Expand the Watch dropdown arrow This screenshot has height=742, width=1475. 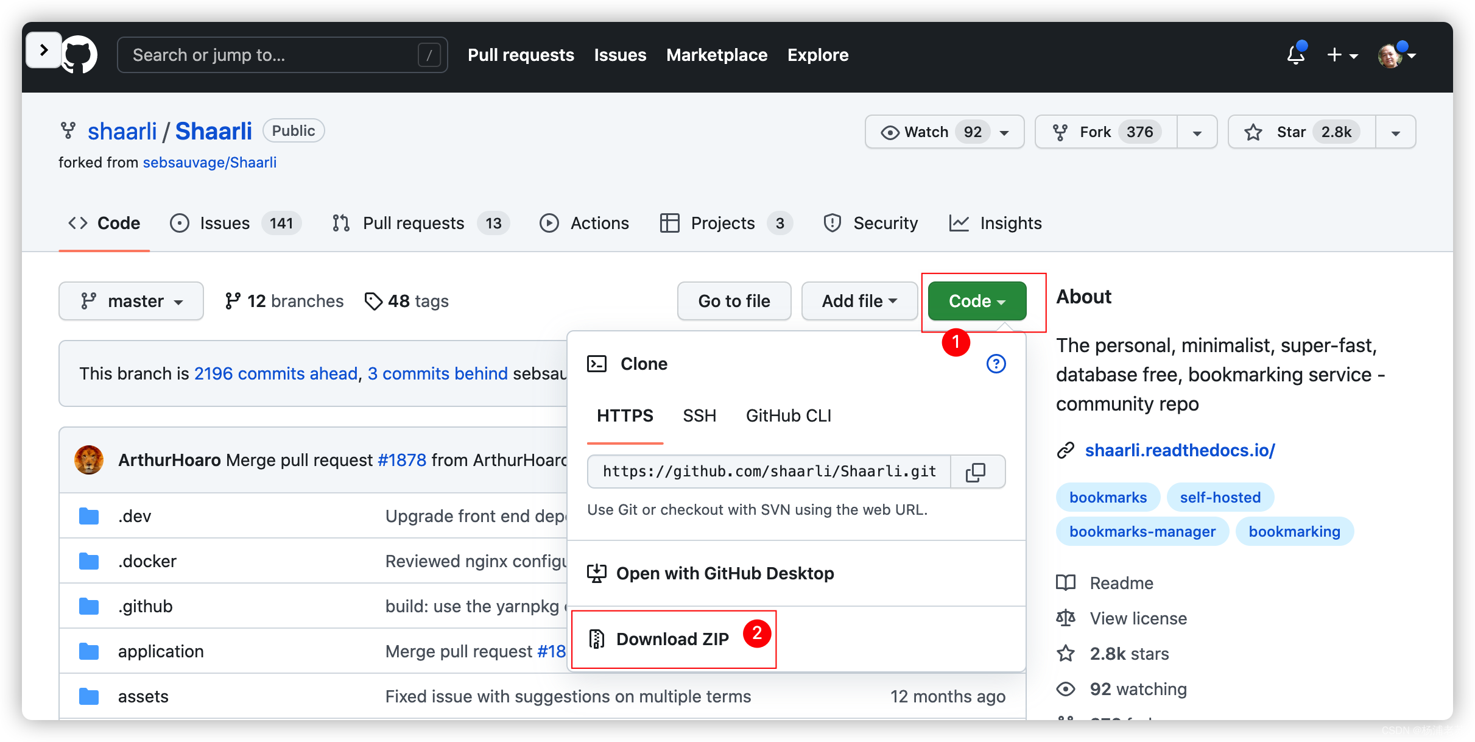click(1005, 132)
